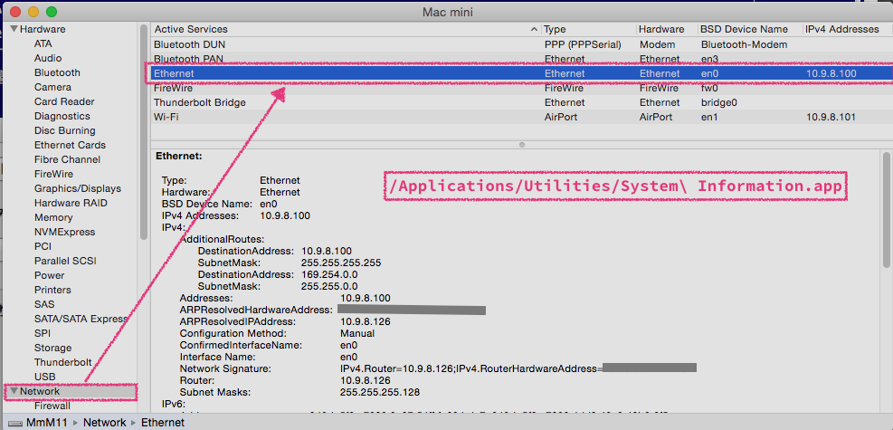Show Ethernet Cards information

pyautogui.click(x=70, y=145)
